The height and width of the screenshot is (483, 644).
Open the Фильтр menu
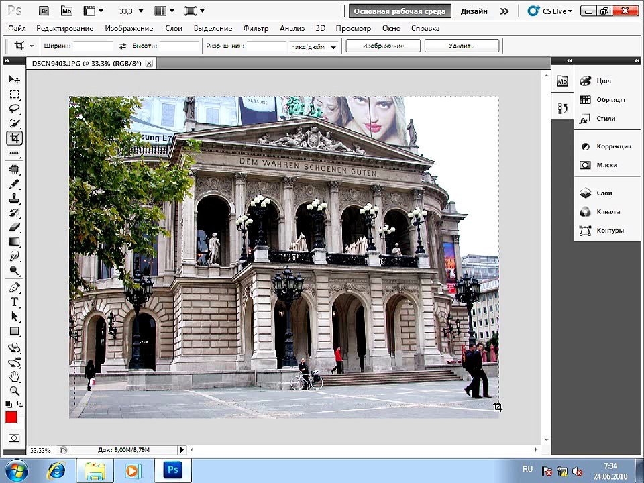click(256, 28)
